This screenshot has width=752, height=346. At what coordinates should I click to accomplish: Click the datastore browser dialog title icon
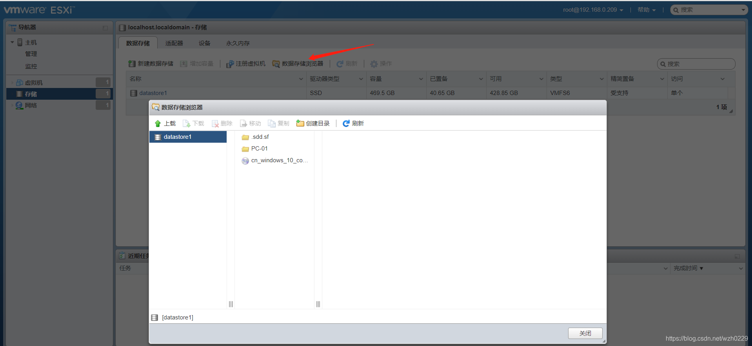pyautogui.click(x=156, y=107)
